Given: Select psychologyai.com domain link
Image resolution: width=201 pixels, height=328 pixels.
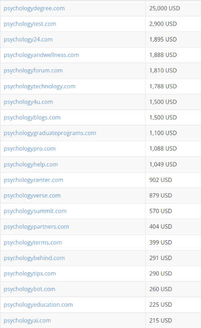Looking at the screenshot, I should click(27, 320).
